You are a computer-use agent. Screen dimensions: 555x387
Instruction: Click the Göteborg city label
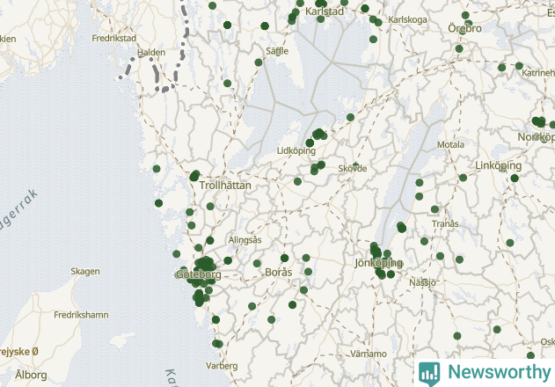198,274
